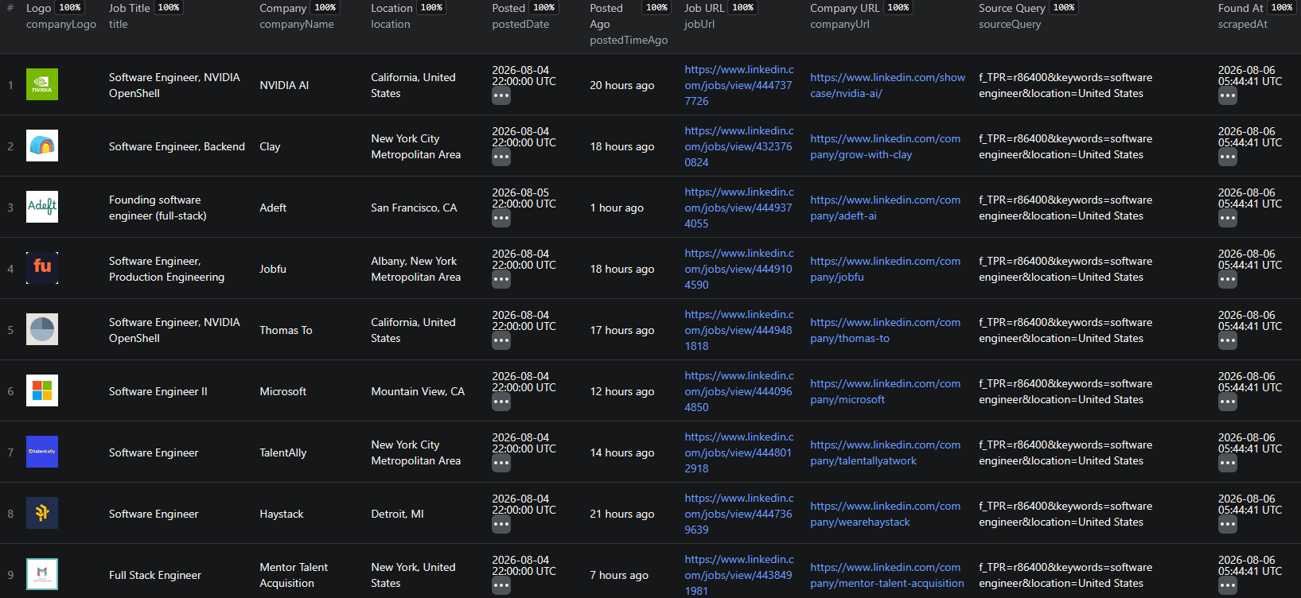This screenshot has width=1301, height=598.
Task: Click the 100% badge beside Source Query header
Action: (1064, 8)
